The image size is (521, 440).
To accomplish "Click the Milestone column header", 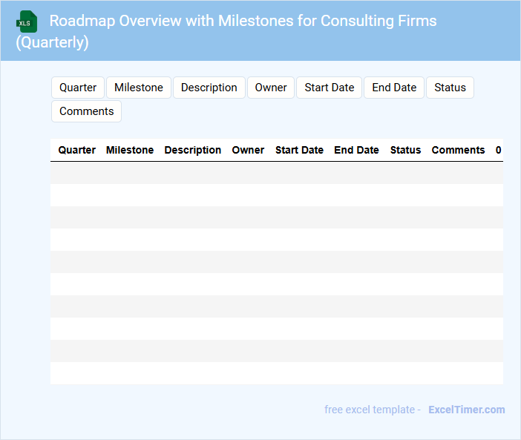I will [130, 150].
